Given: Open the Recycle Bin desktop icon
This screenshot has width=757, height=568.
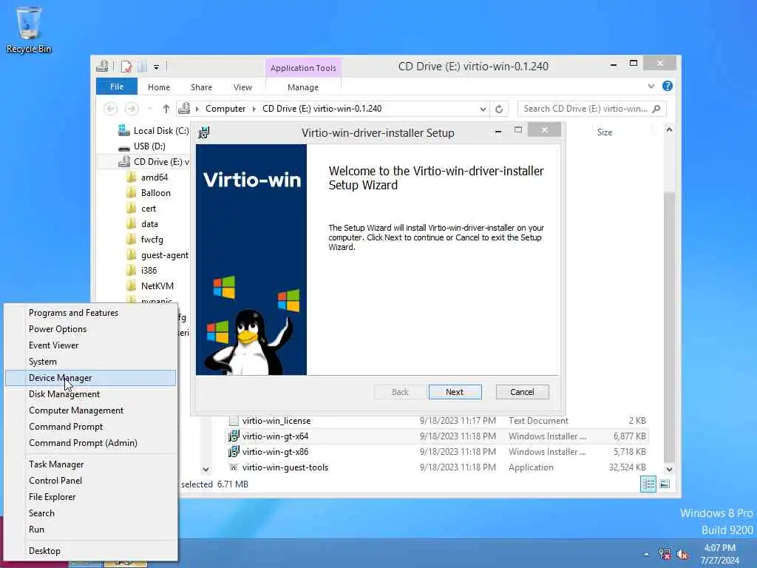Looking at the screenshot, I should (x=29, y=30).
